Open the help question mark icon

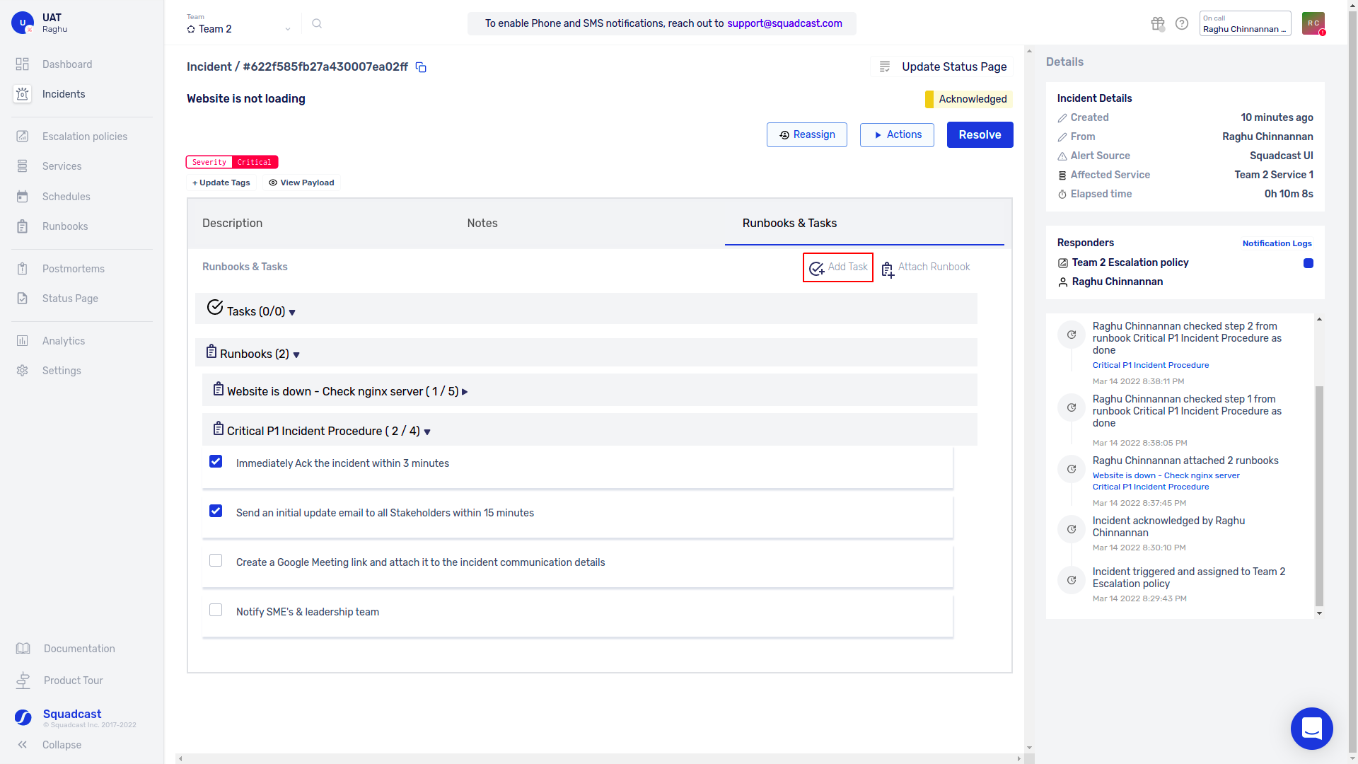coord(1182,24)
